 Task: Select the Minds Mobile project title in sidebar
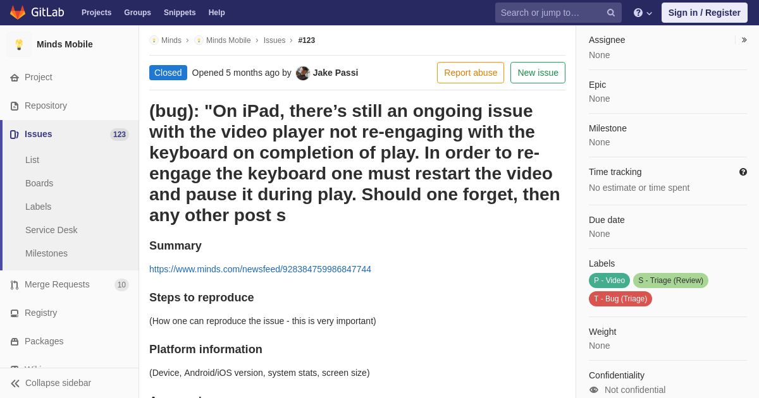(65, 44)
